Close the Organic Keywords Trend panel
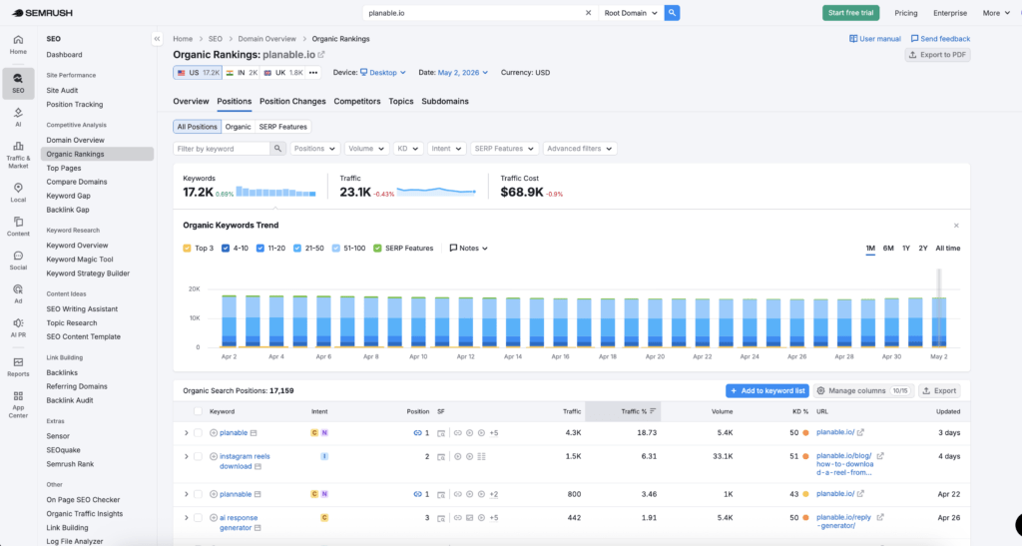 coord(956,226)
